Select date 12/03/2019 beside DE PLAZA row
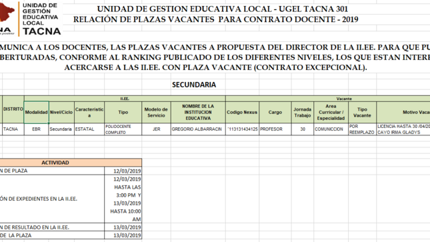Screen dimensions: 430x242 pos(123,171)
